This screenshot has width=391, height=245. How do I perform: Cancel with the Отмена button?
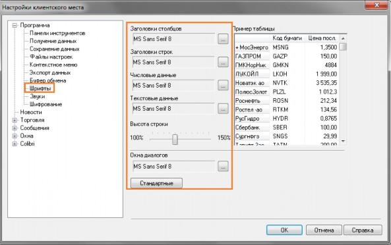(x=324, y=230)
